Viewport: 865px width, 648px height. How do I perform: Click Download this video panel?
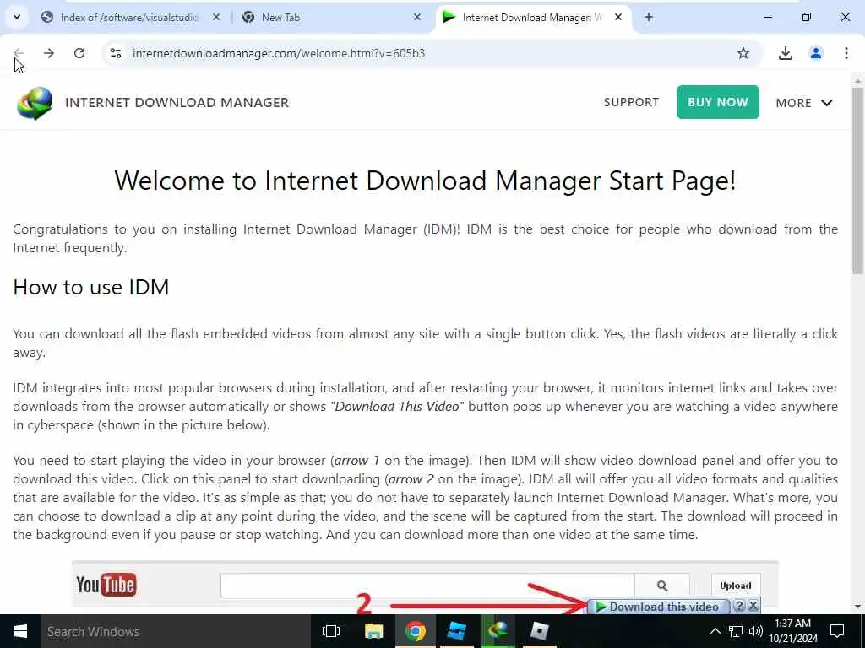tap(657, 607)
